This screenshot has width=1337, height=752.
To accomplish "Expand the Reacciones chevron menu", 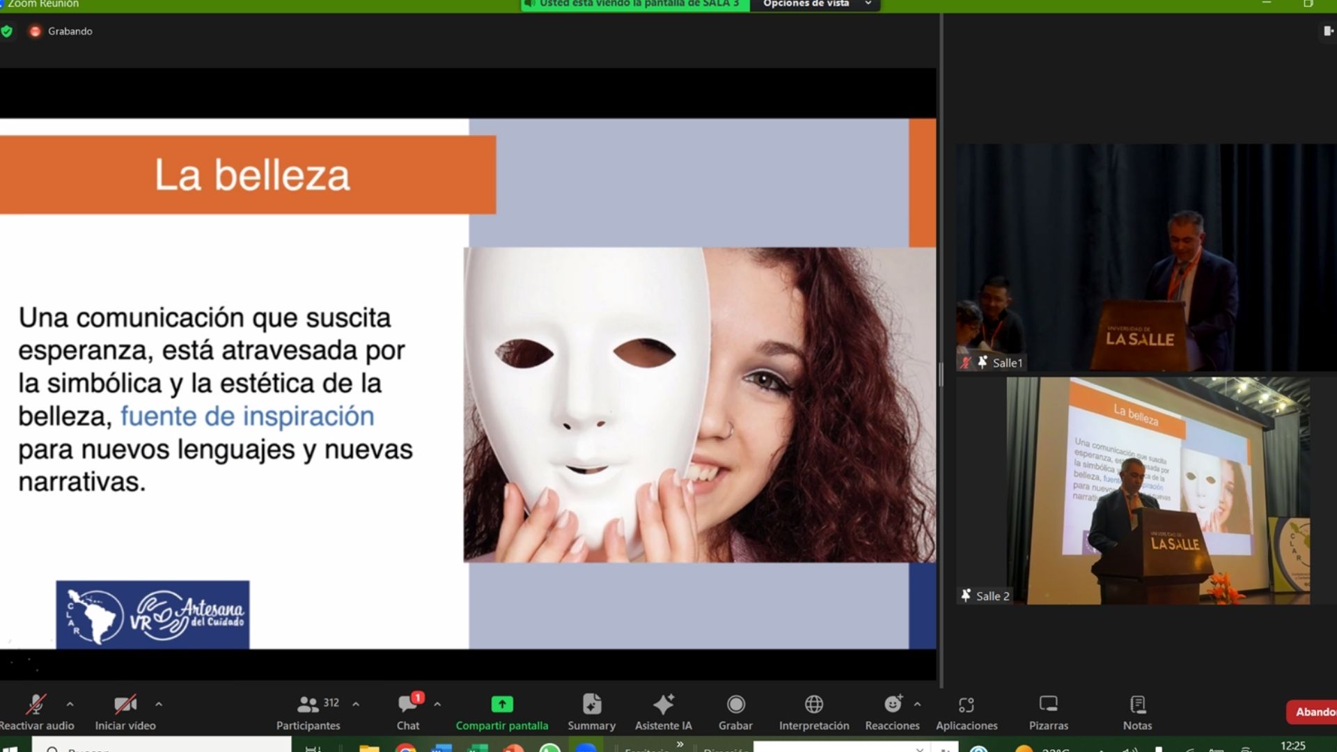I will tap(917, 704).
